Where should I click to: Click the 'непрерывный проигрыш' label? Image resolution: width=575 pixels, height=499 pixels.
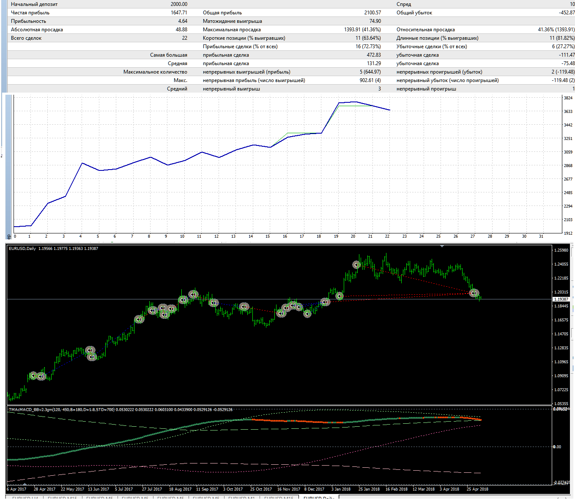tap(426, 89)
